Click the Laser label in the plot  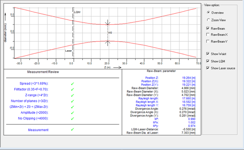(x=69, y=51)
